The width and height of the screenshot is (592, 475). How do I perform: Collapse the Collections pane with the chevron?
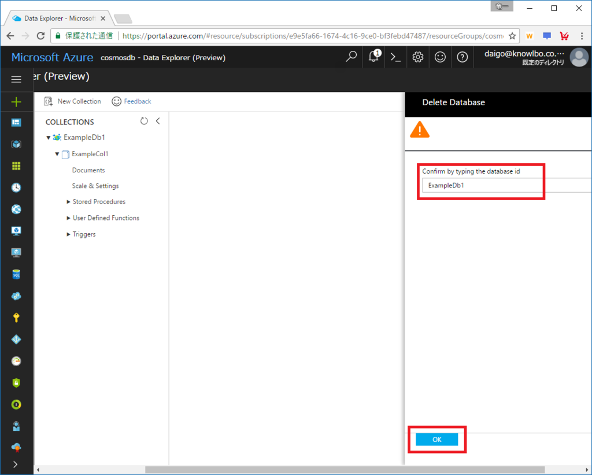[x=158, y=121]
